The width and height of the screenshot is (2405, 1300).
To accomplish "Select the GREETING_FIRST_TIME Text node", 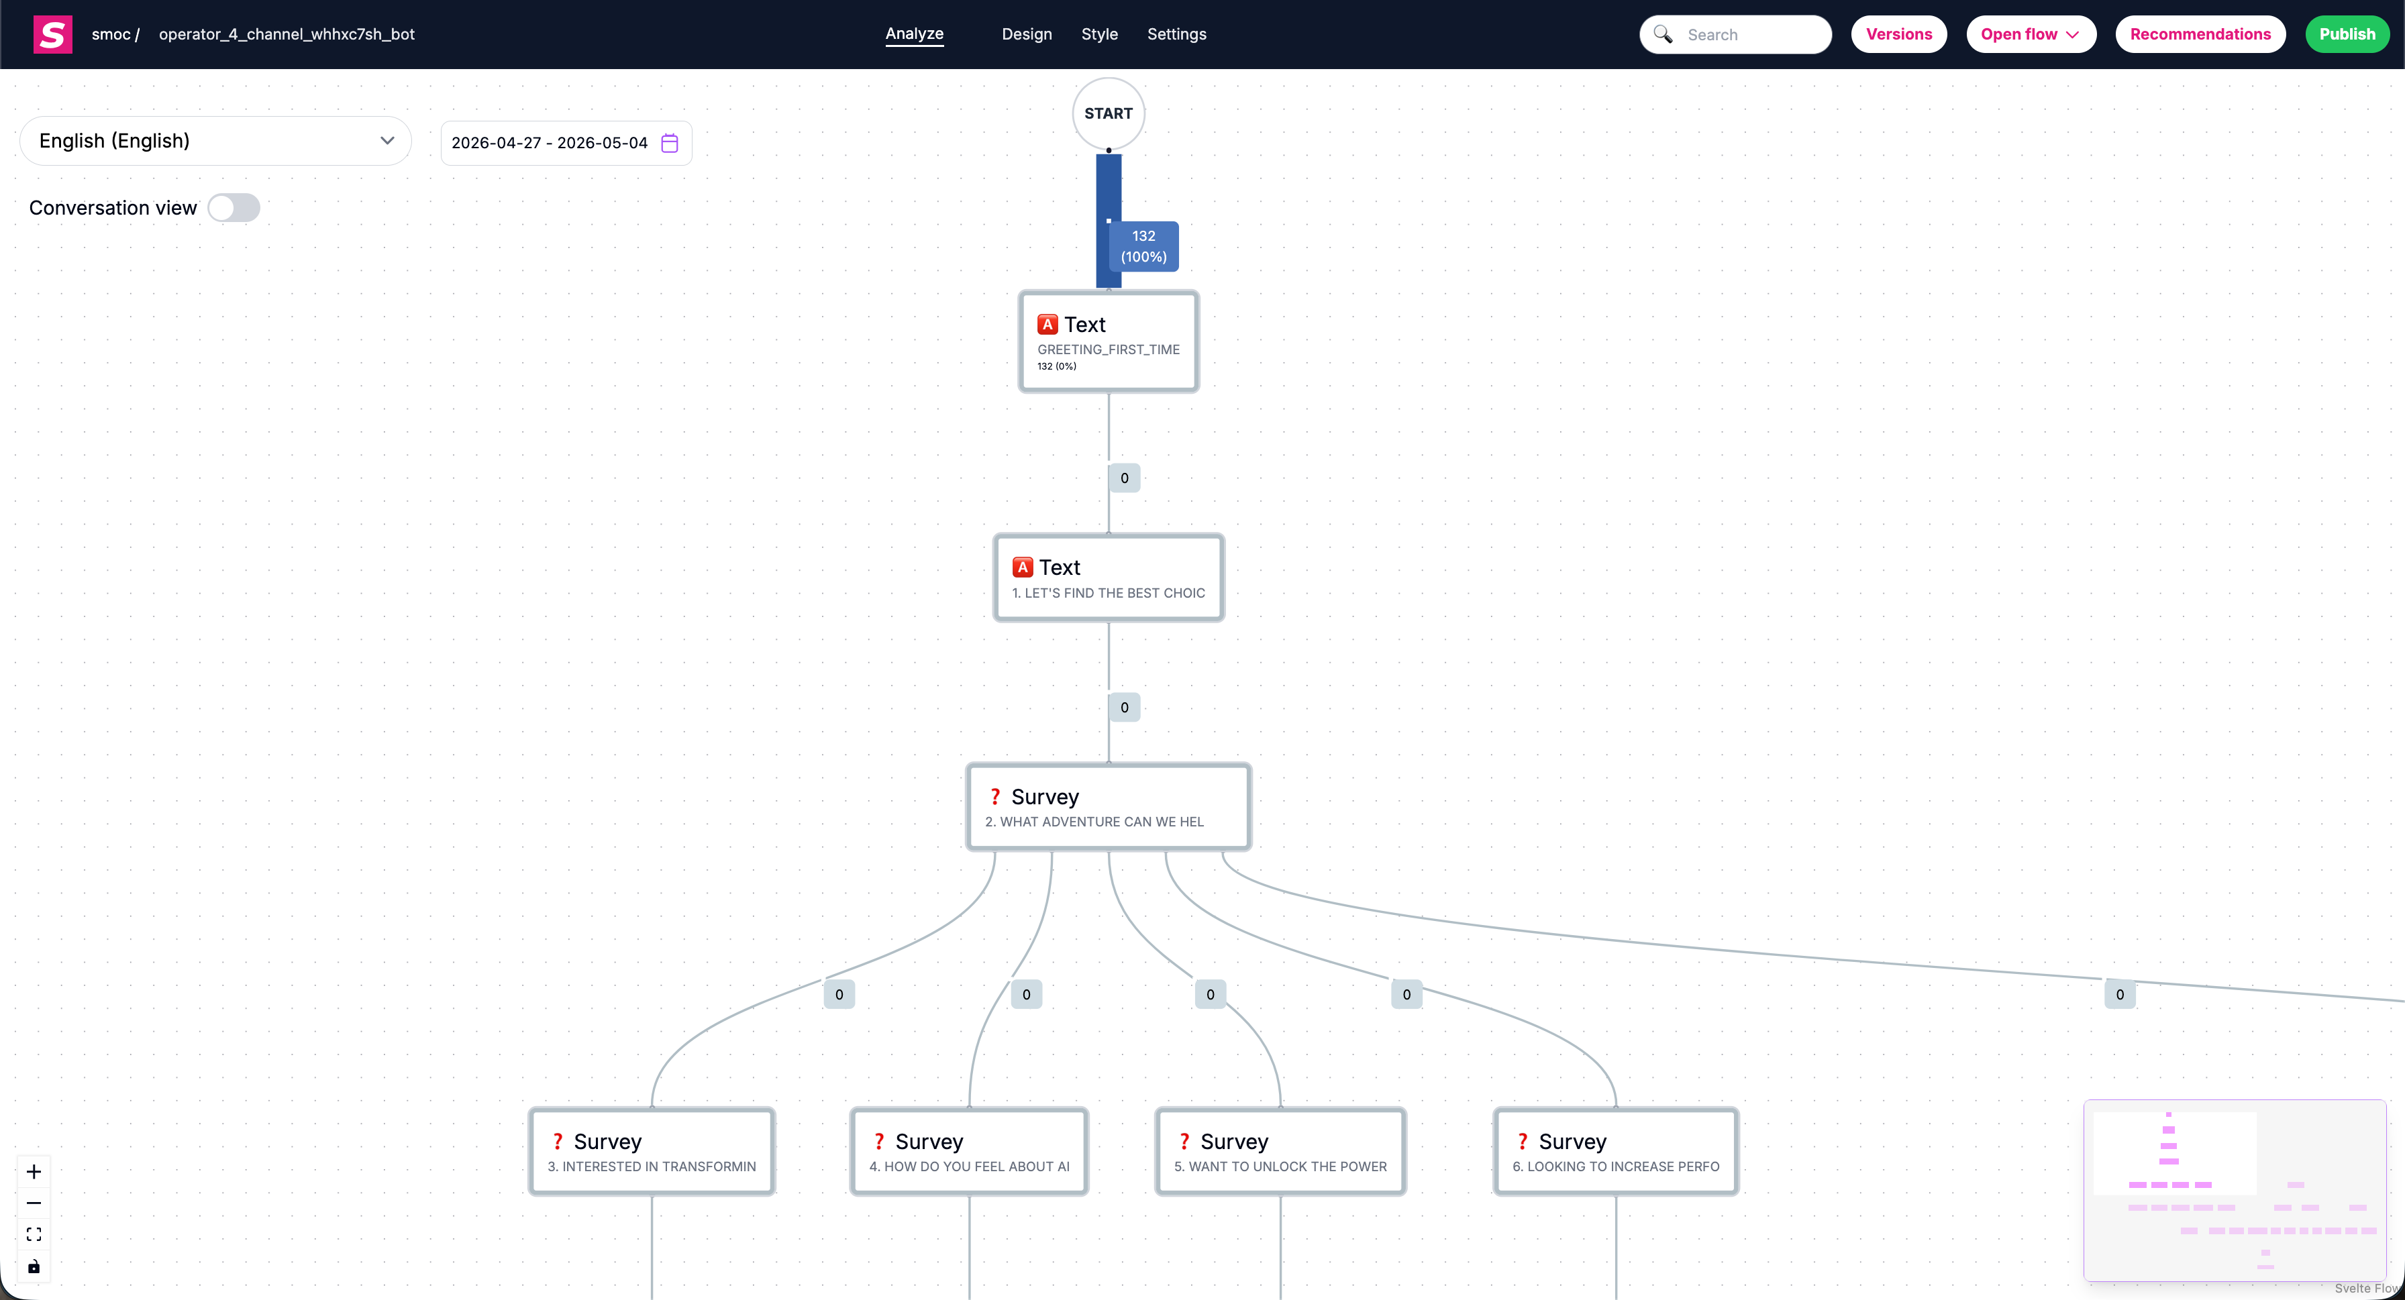I will tap(1108, 341).
